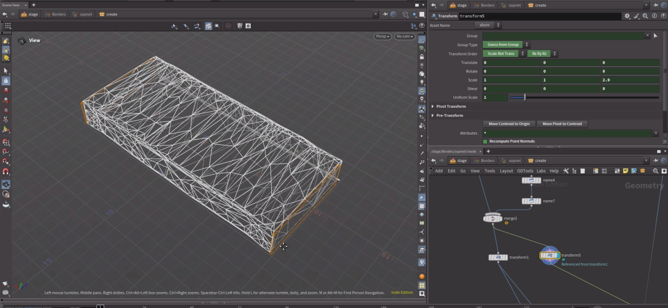
Task: Open the ODTools menu
Action: click(525, 171)
